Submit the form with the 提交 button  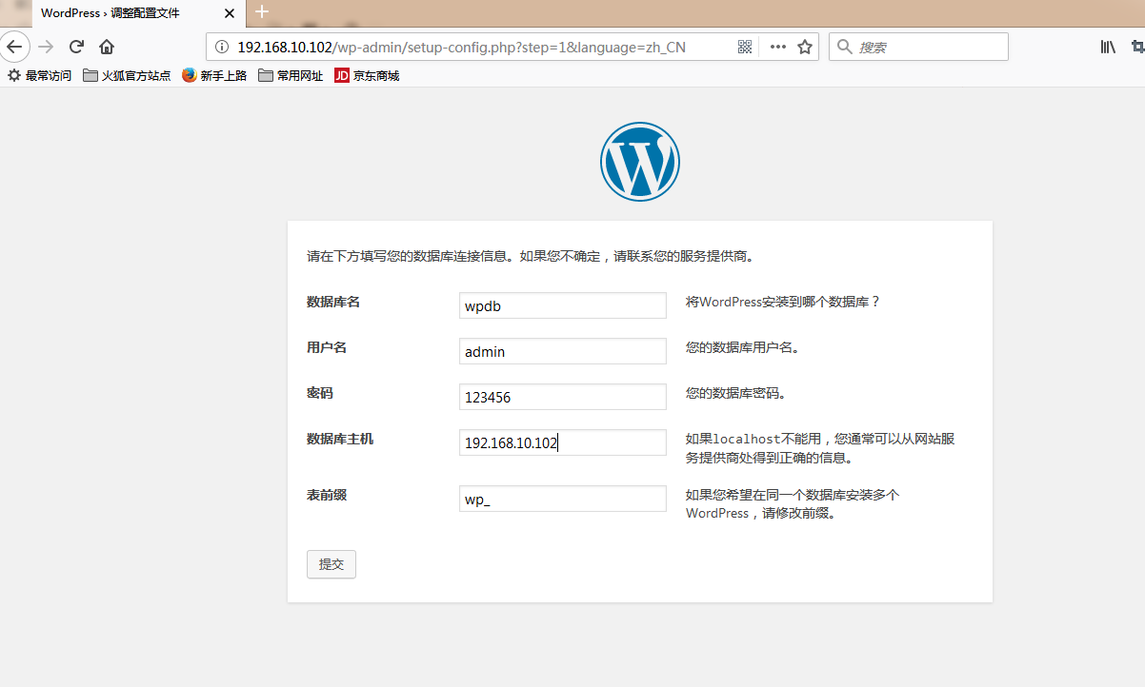331,564
